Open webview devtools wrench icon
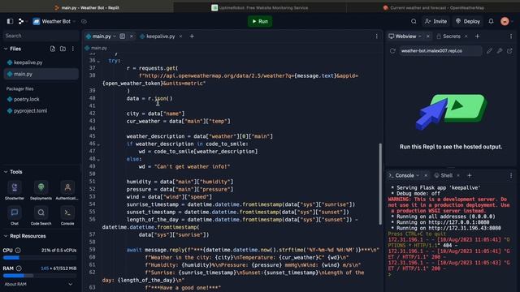The width and height of the screenshot is (520, 292). coord(500,51)
